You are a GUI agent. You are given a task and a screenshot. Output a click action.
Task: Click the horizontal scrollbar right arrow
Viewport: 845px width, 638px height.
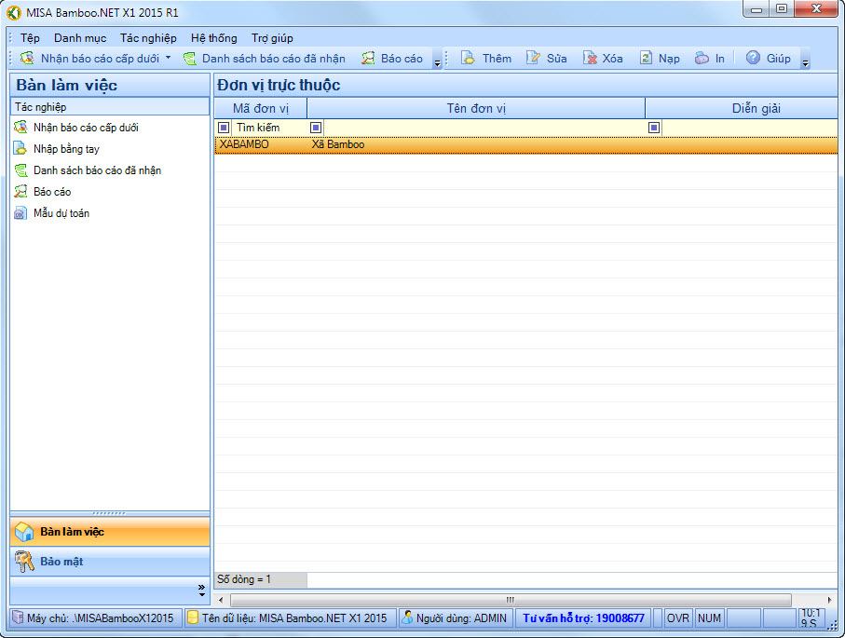tap(829, 600)
